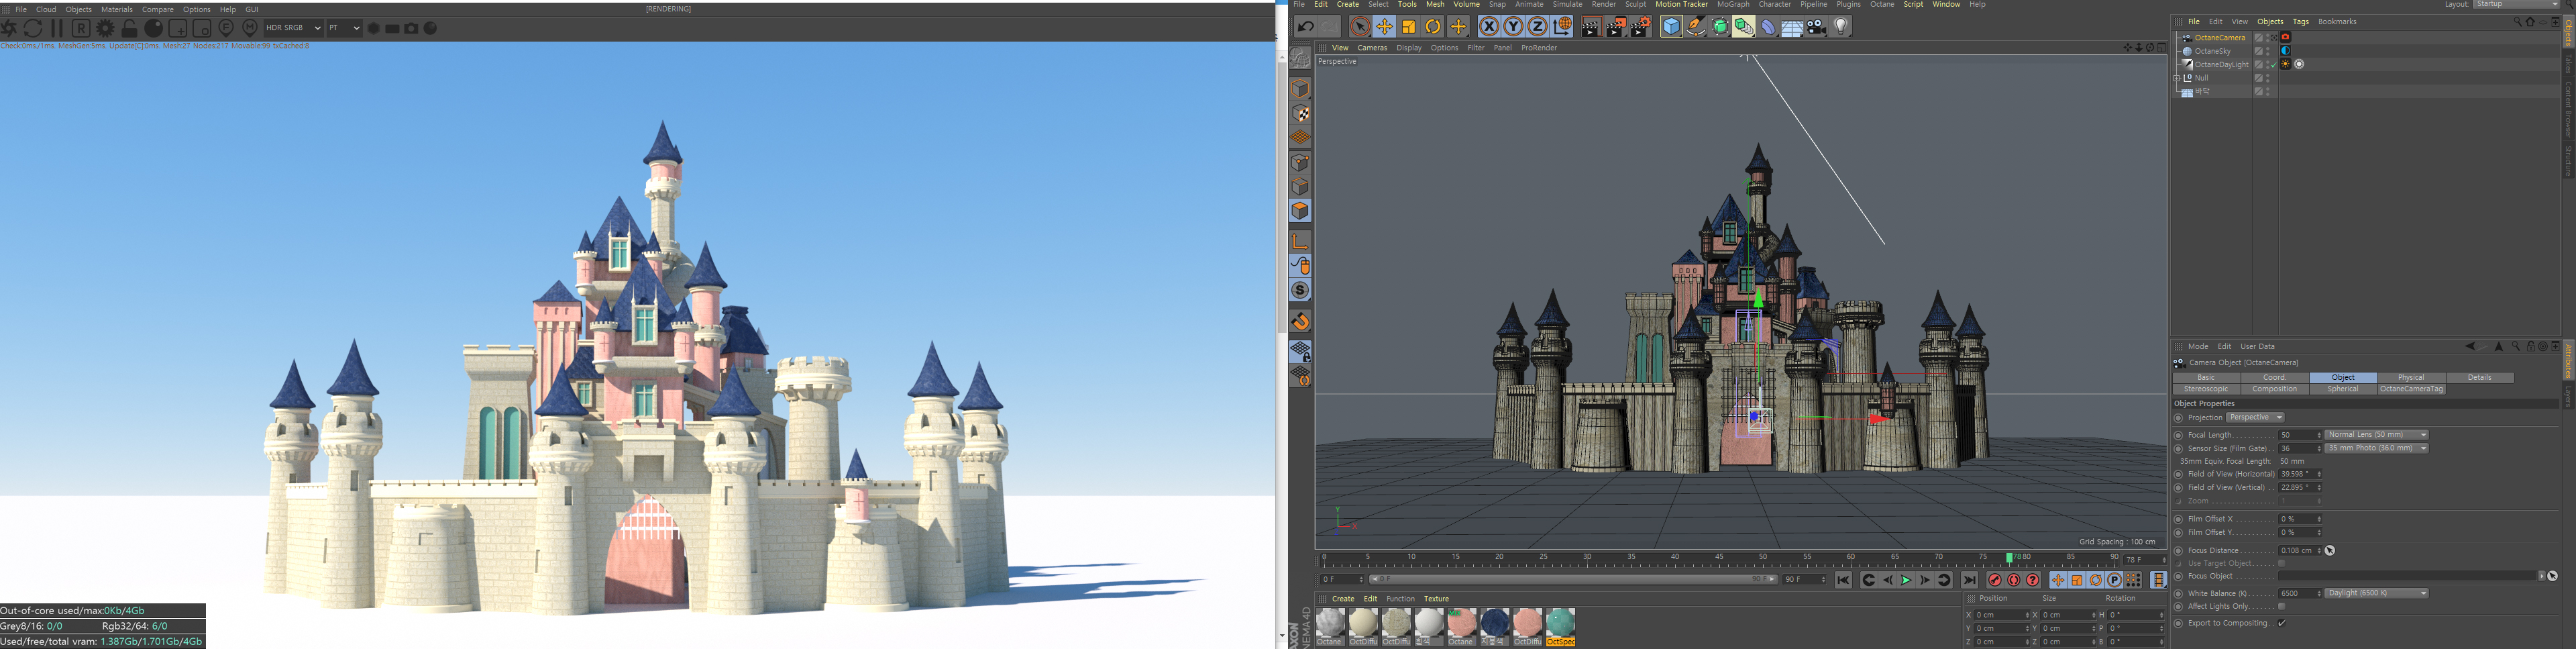2576x649 pixels.
Task: Open Cloud menu in Octane live viewer
Action: click(46, 9)
